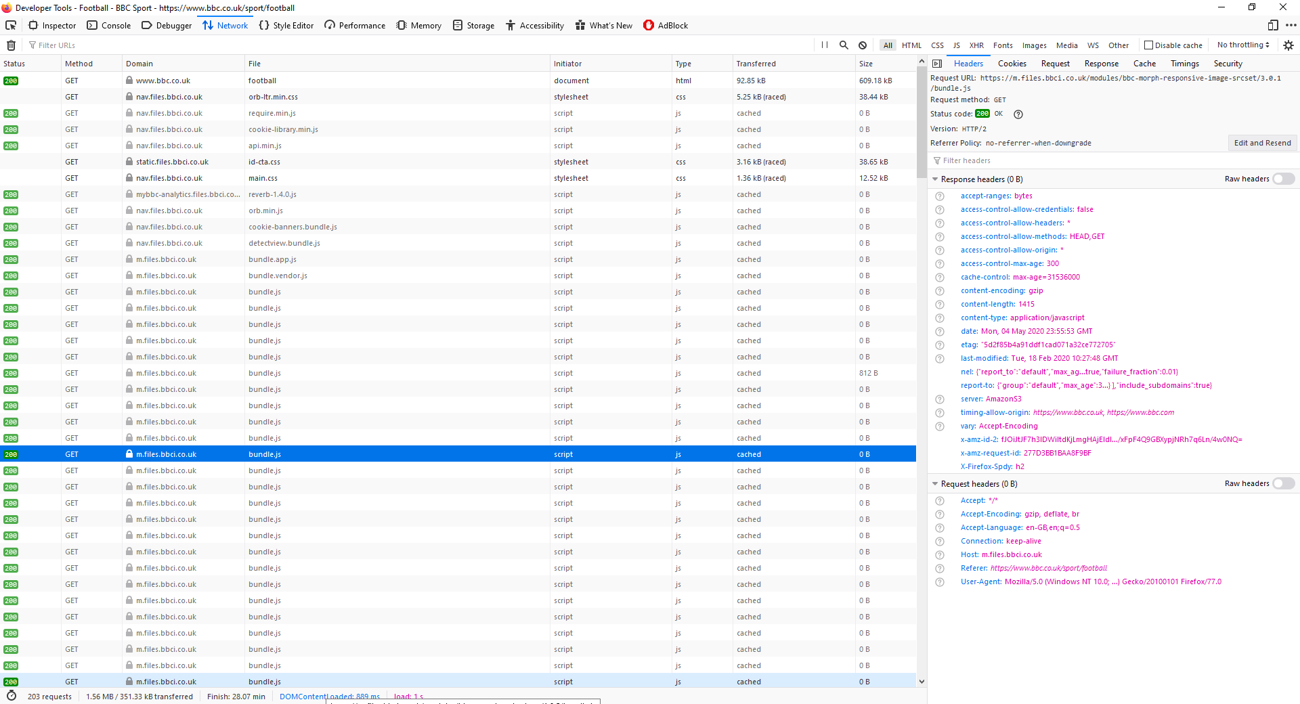
Task: Open the Memory panel
Action: (x=418, y=26)
